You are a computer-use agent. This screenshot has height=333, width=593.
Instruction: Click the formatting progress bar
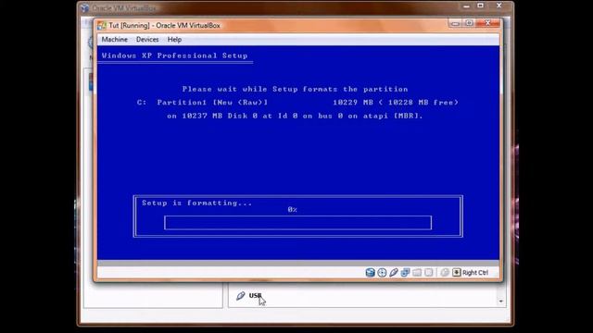298,223
